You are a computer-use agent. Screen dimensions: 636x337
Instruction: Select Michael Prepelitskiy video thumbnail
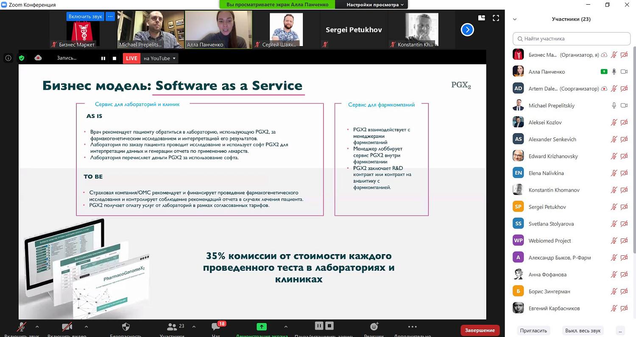pos(151,29)
